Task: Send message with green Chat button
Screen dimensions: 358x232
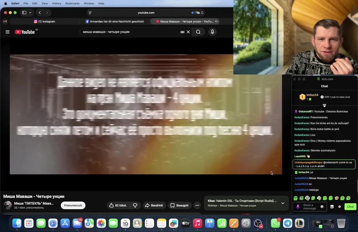Action: tap(350, 207)
